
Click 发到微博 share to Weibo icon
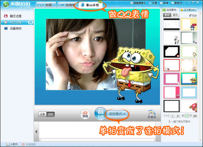click(23, 144)
